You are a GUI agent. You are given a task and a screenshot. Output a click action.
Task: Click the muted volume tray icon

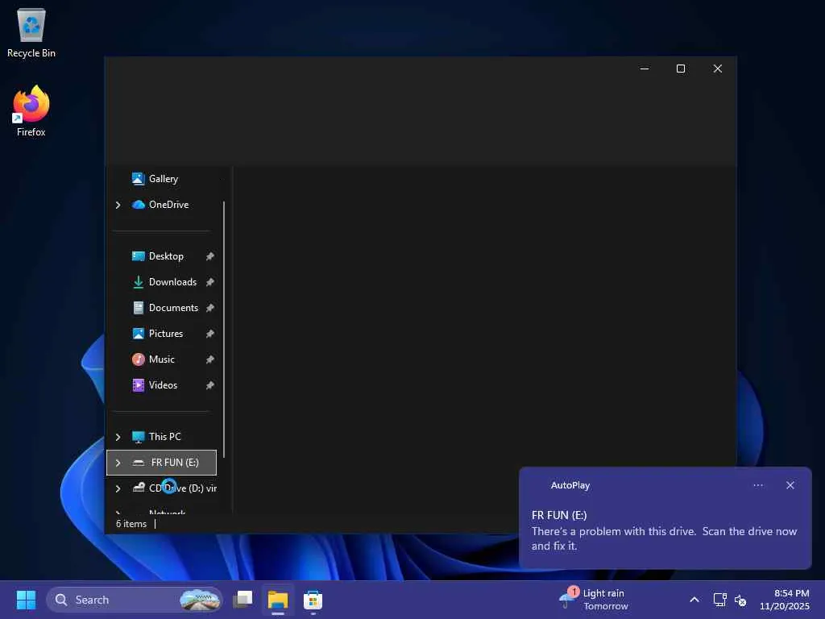[740, 600]
